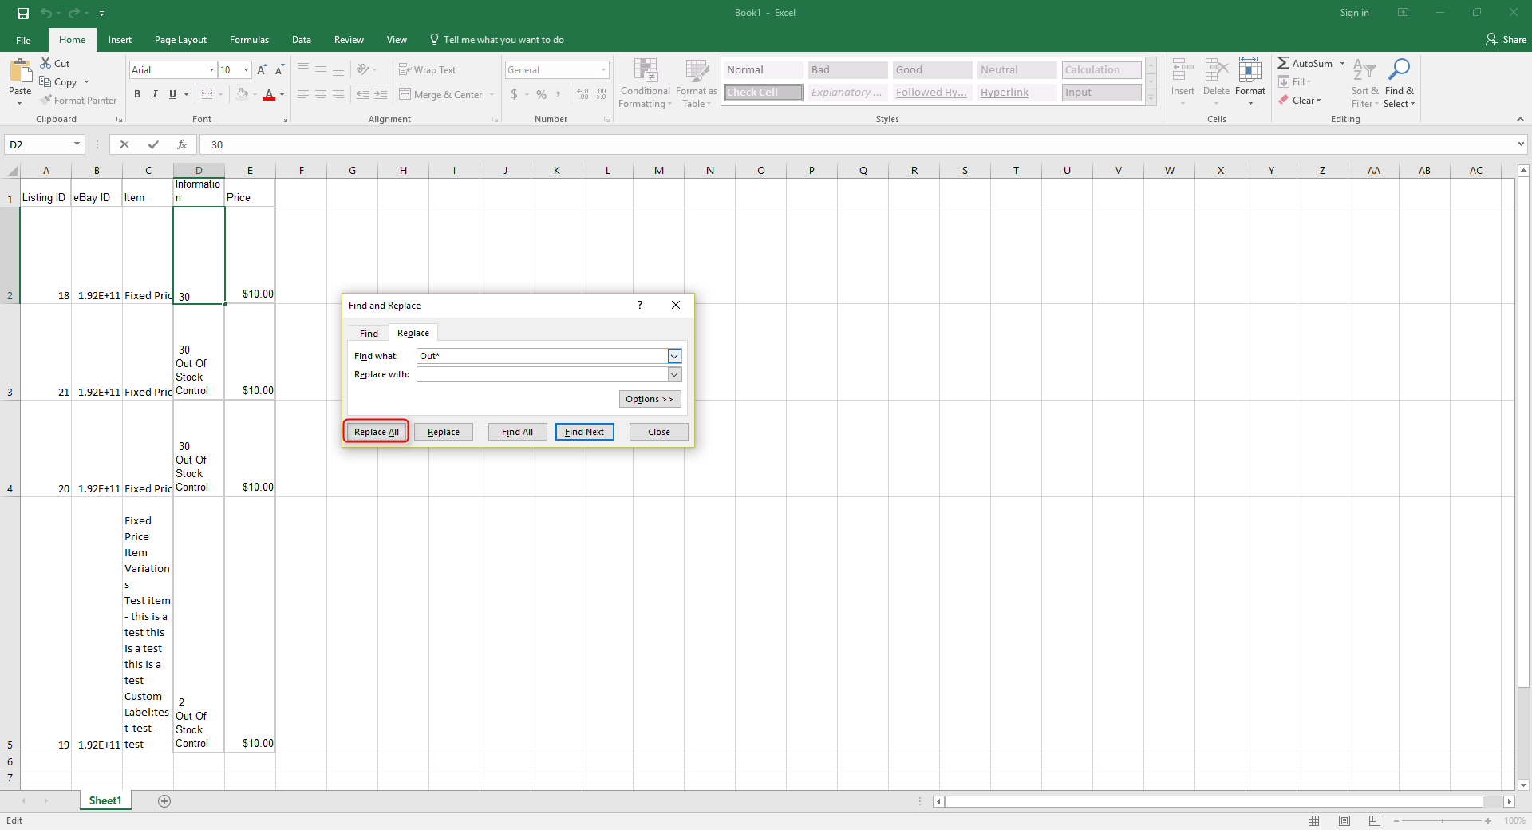Open the font name dropdown showing Arial
This screenshot has height=830, width=1532.
tap(211, 70)
